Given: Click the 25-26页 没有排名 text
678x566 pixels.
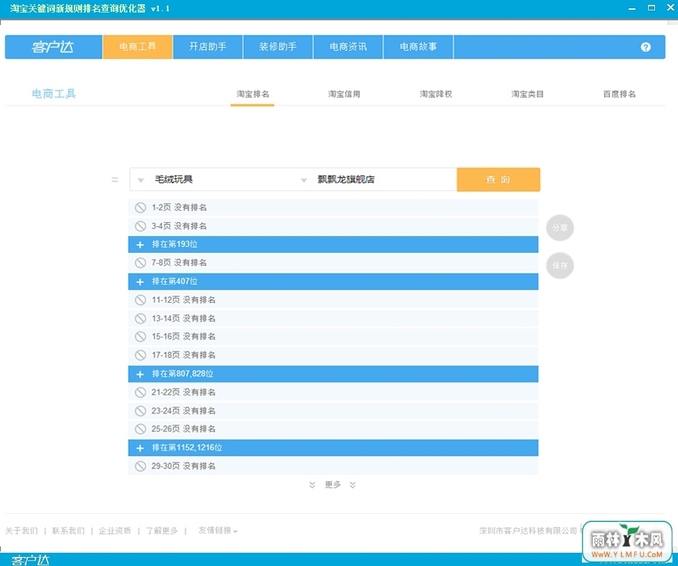Looking at the screenshot, I should (183, 430).
